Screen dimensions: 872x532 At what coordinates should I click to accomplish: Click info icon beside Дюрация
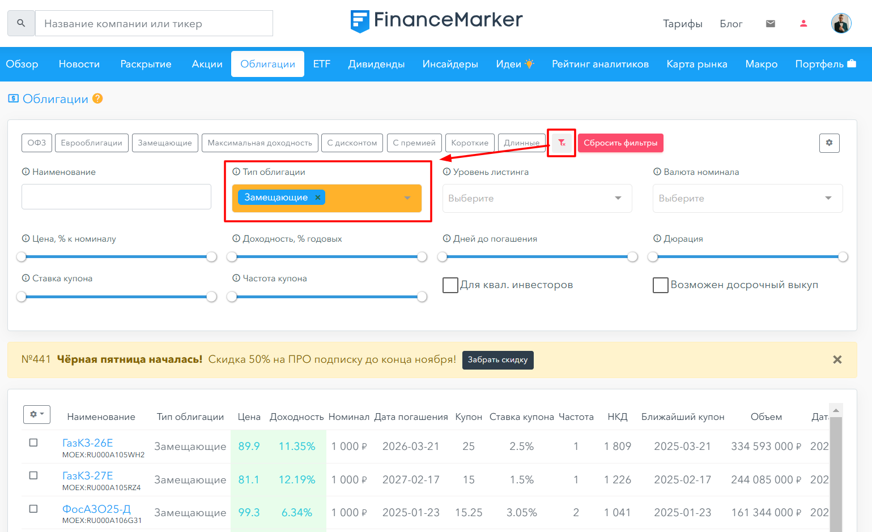(x=657, y=239)
